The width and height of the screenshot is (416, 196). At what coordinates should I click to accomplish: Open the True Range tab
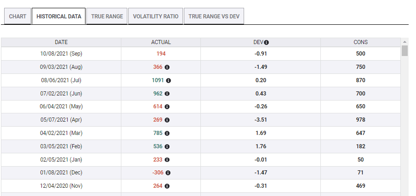pos(107,17)
